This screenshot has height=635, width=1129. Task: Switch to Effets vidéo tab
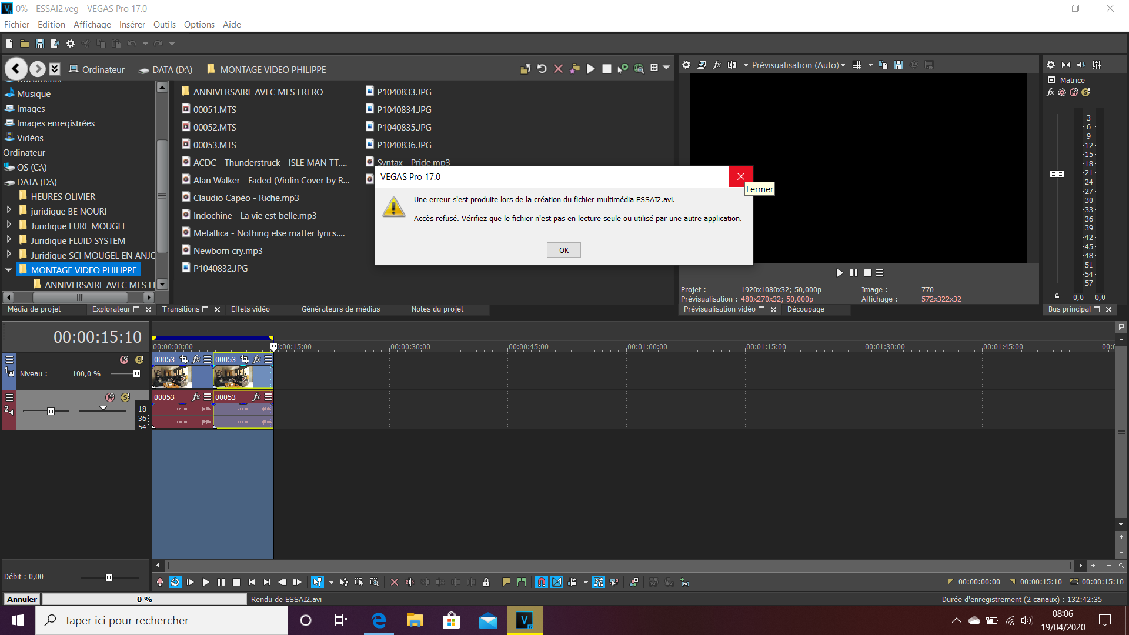(250, 309)
